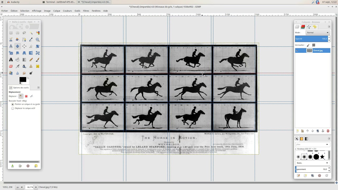338x190 pixels.
Task: Switch to the Gradients tab
Action: click(306, 139)
